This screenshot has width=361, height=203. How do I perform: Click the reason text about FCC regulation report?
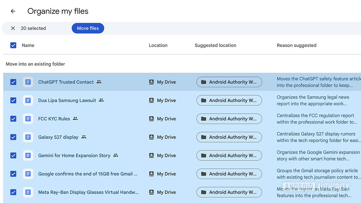click(x=317, y=119)
